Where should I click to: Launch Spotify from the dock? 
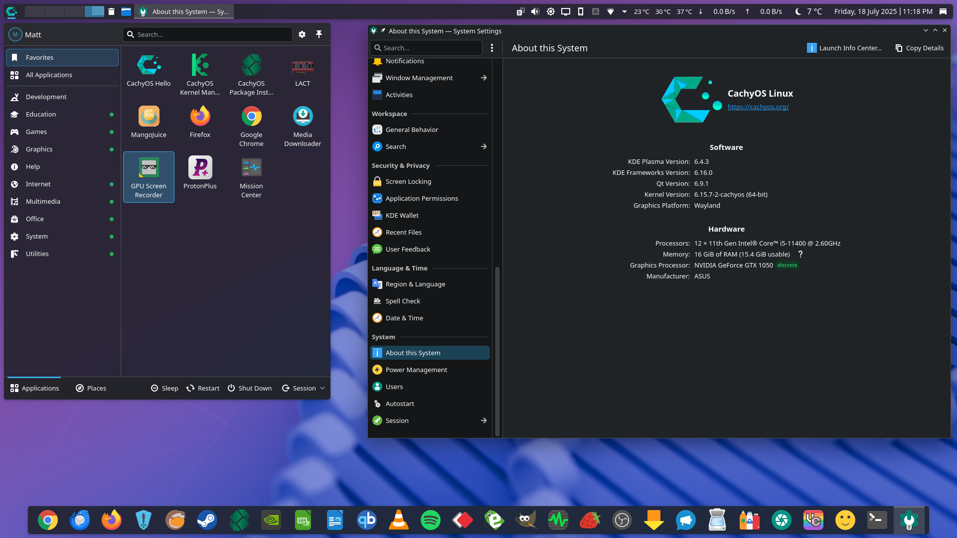pyautogui.click(x=431, y=521)
